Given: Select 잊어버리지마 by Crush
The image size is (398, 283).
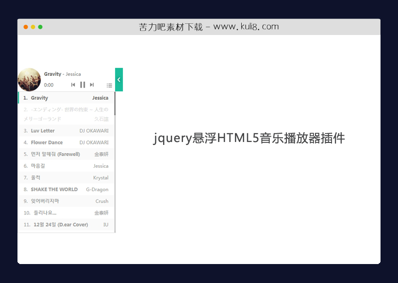Looking at the screenshot, I should [66, 201].
